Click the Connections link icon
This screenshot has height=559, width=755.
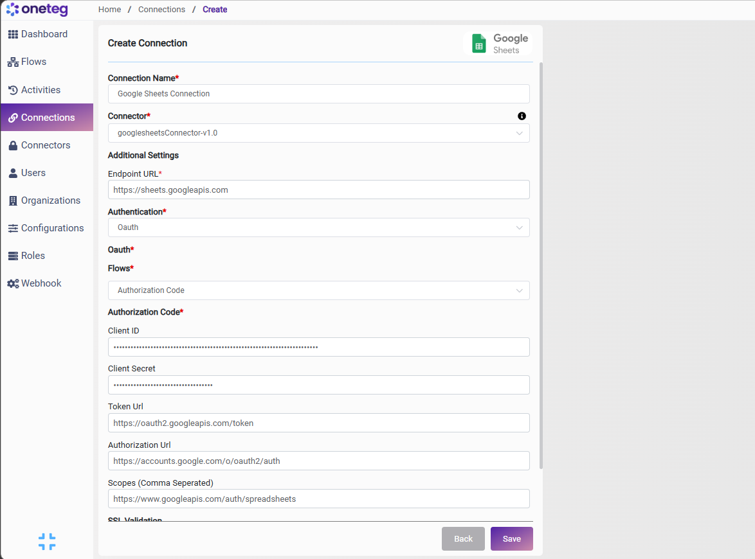pyautogui.click(x=13, y=118)
